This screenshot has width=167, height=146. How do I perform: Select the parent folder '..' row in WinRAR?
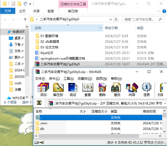pyautogui.click(x=99, y=118)
